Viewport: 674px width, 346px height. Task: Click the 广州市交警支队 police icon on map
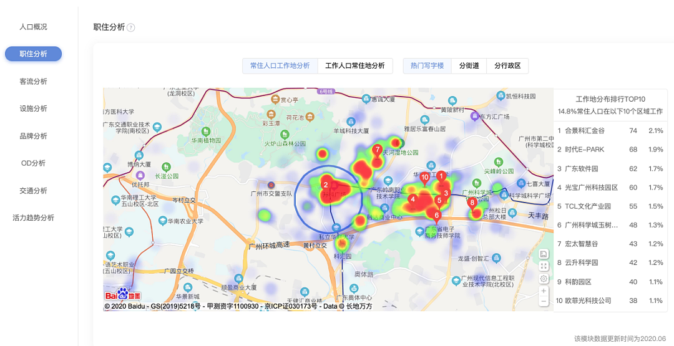point(271,185)
